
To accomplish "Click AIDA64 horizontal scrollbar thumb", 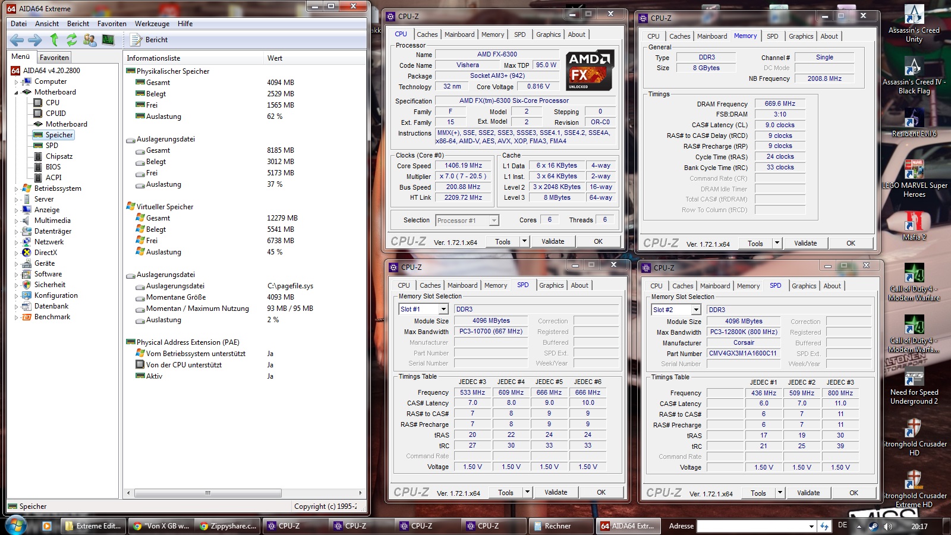I will [x=207, y=493].
